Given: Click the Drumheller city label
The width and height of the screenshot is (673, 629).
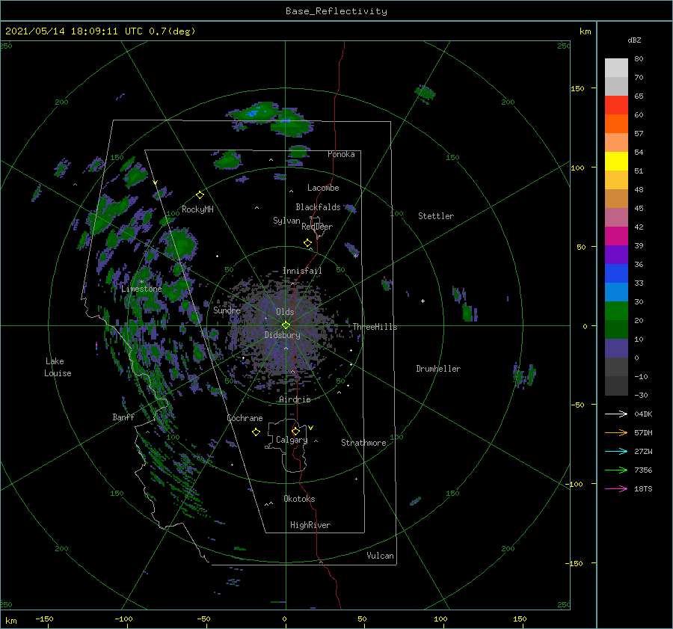Looking at the screenshot, I should point(438,369).
